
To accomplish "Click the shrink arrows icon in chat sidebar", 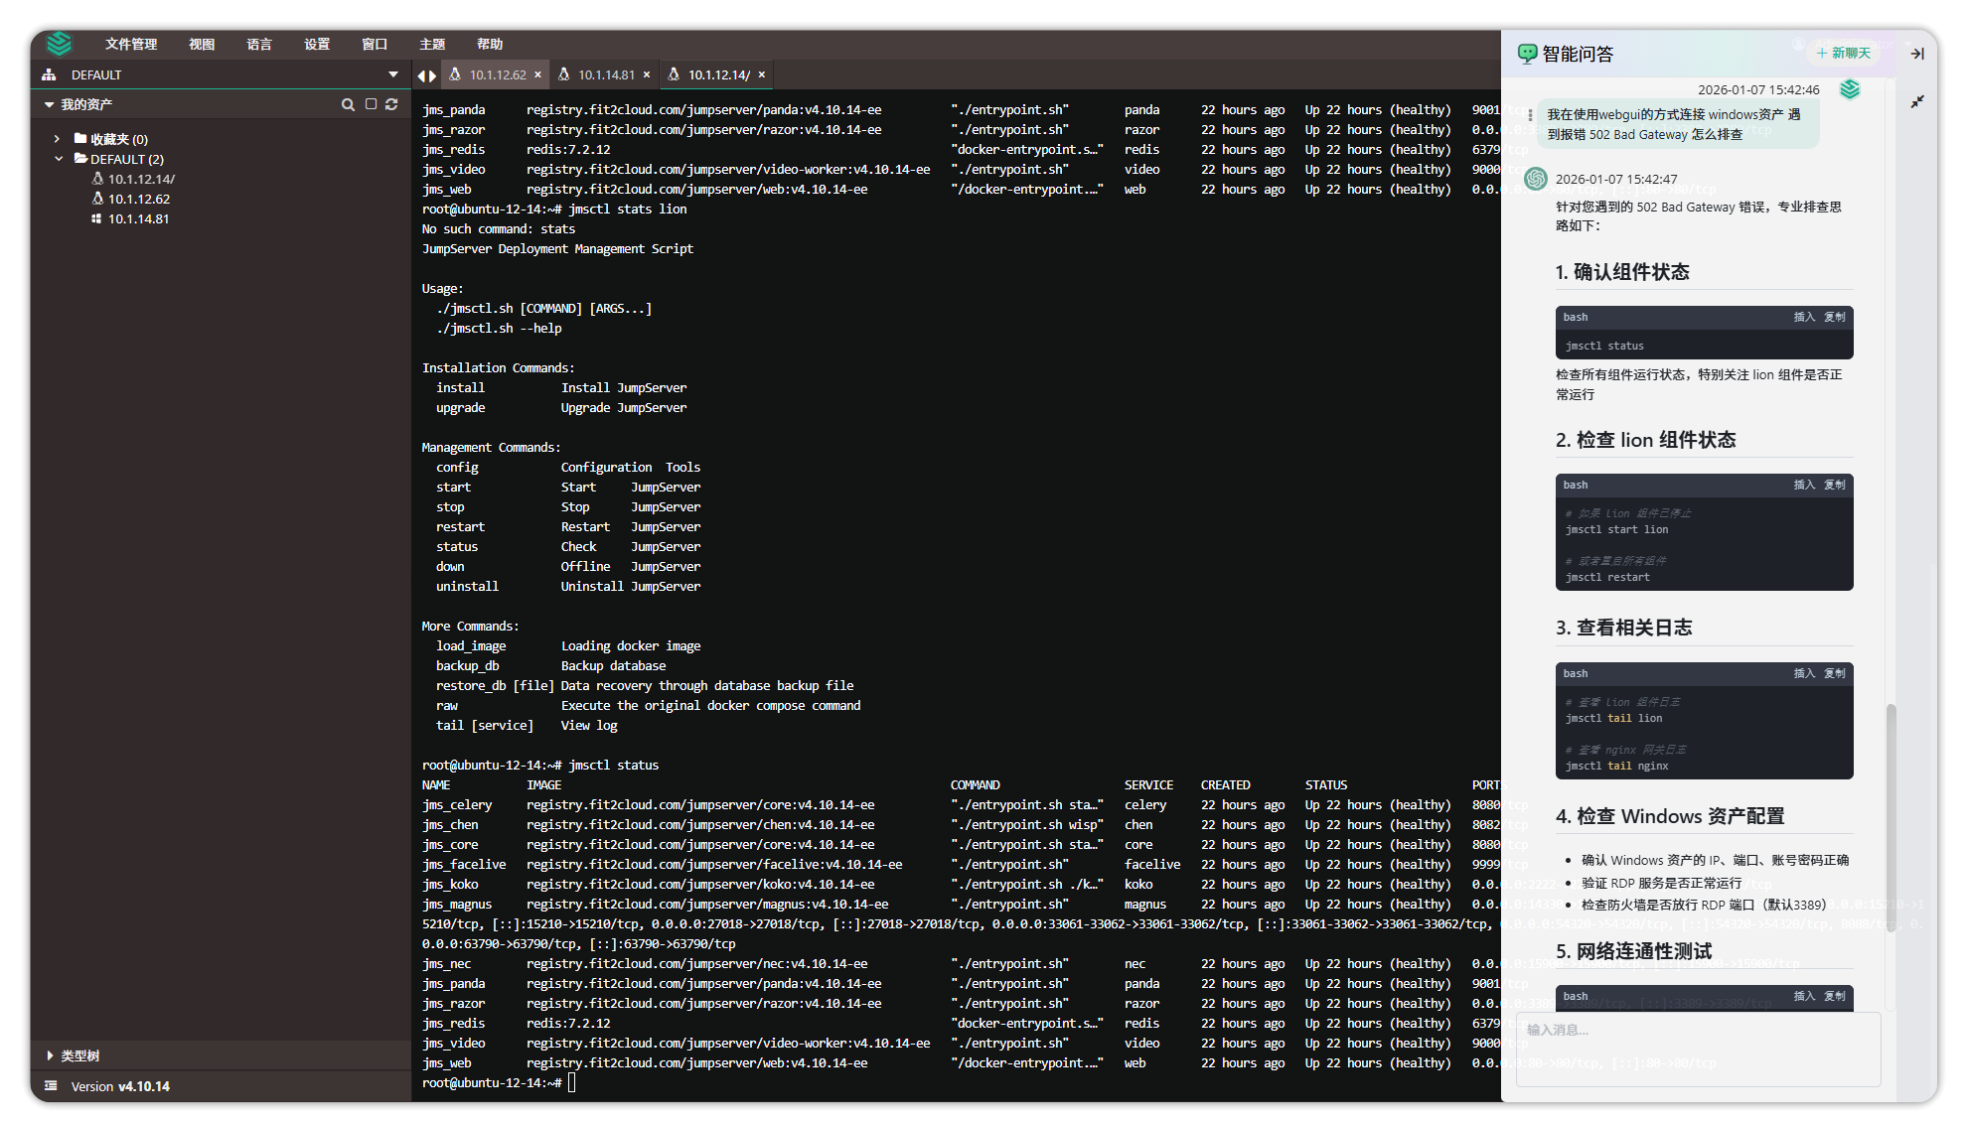I will (1917, 101).
